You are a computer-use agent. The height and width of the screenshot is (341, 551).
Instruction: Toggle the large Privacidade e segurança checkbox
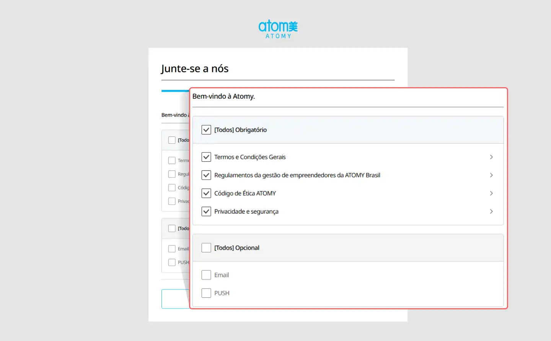click(206, 211)
